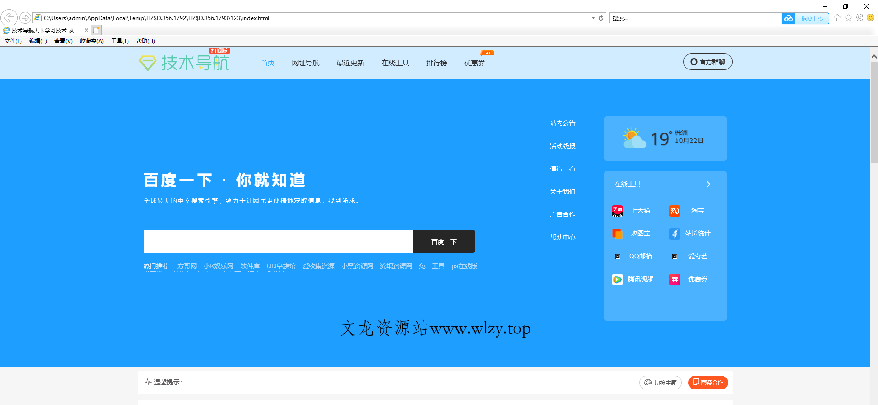Image resolution: width=878 pixels, height=405 pixels.
Task: Click in the Baidu search input field
Action: click(x=278, y=241)
